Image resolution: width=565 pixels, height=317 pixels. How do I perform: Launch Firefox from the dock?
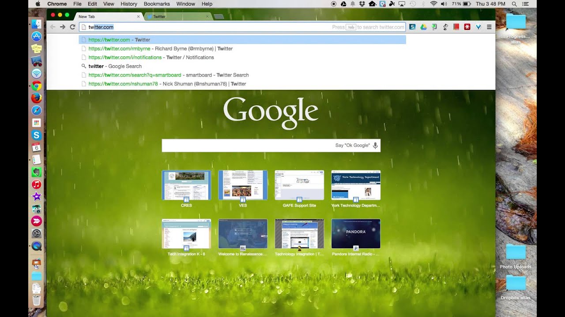pyautogui.click(x=37, y=98)
